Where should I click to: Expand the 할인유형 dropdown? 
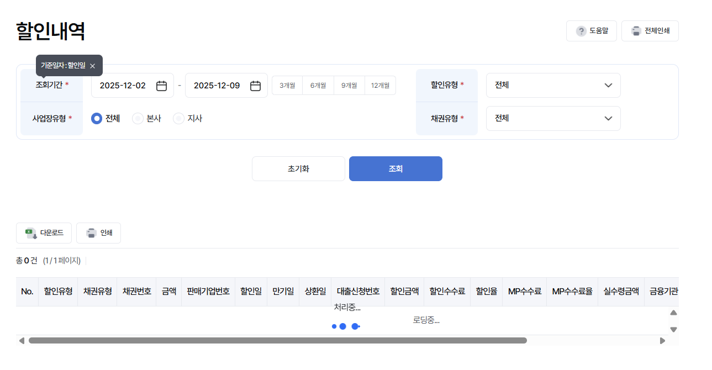(553, 86)
